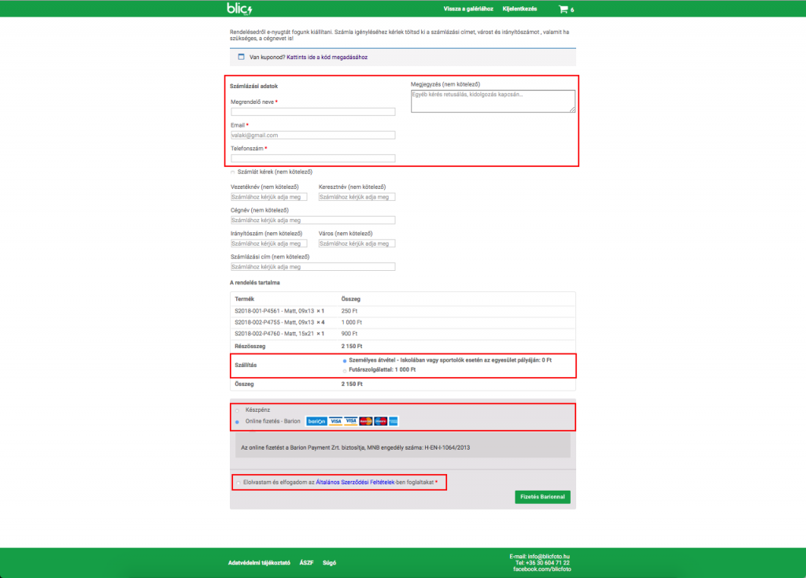Go to Vissza a galériához
The height and width of the screenshot is (578, 806).
click(468, 9)
